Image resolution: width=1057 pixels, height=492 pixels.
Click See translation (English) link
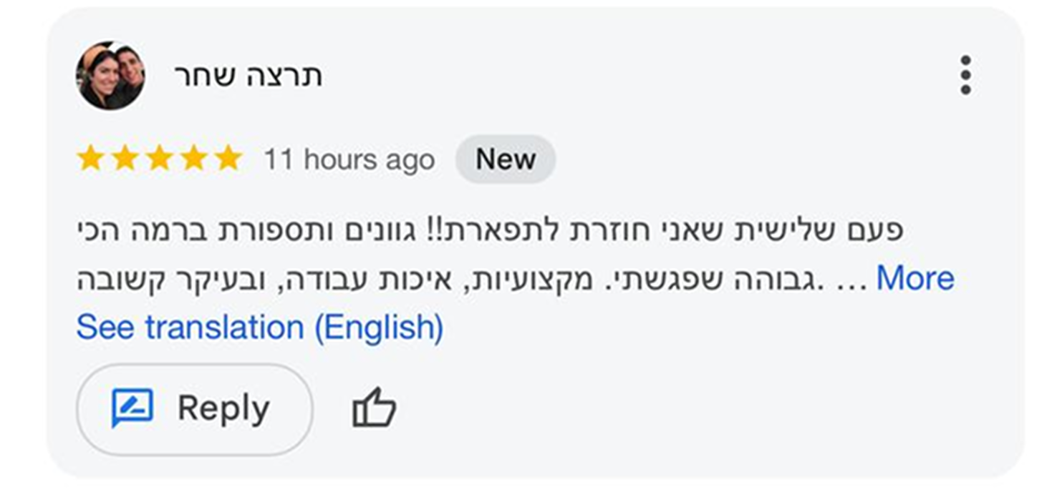coord(260,328)
